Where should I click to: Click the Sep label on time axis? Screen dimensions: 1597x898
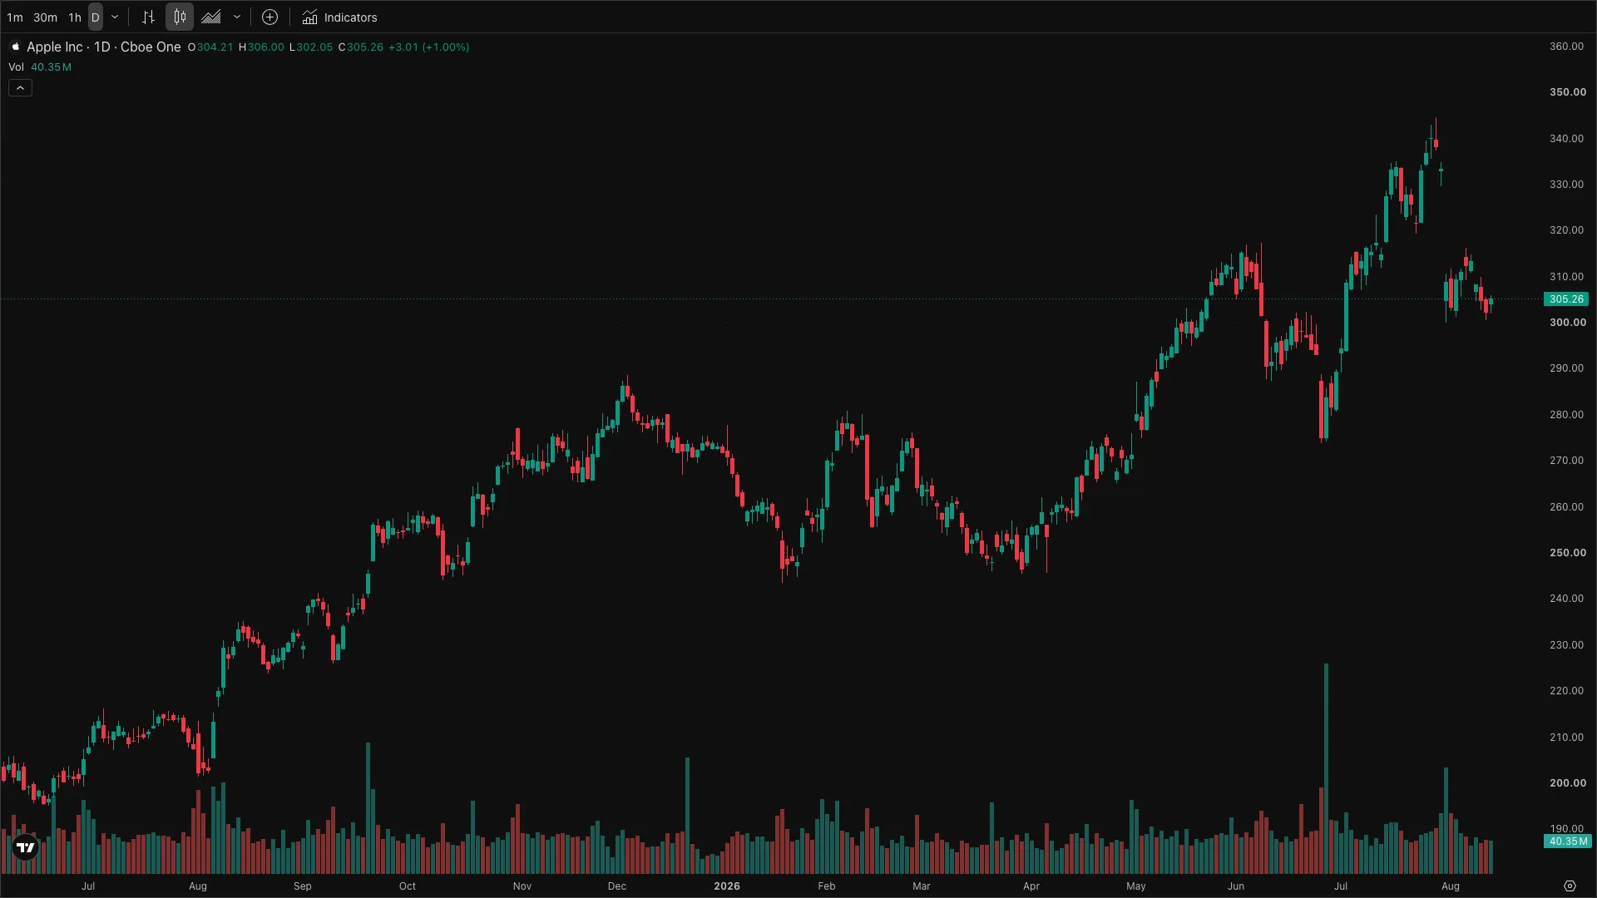[x=303, y=886]
